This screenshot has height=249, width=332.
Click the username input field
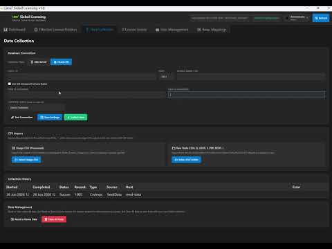click(x=86, y=95)
